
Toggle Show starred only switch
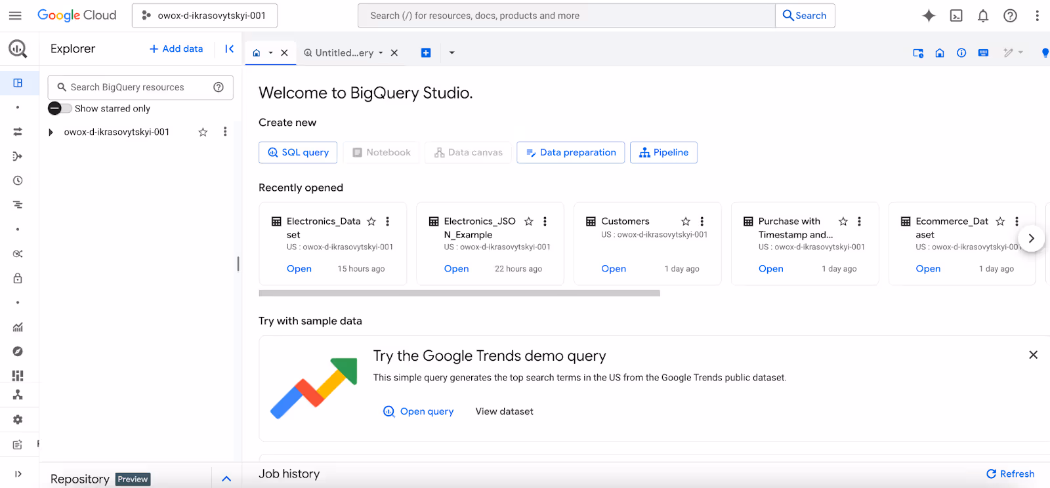pyautogui.click(x=60, y=108)
